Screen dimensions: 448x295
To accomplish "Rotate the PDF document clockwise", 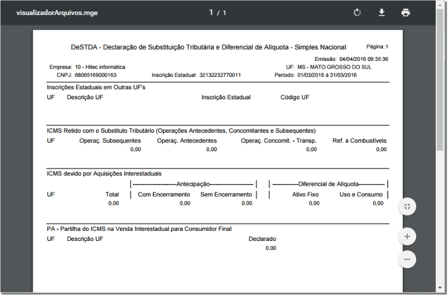I will (x=357, y=13).
